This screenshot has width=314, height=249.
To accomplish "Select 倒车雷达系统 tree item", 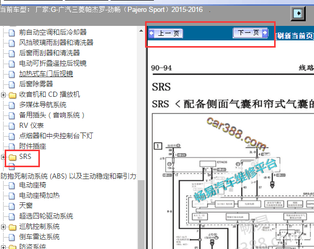I will tap(39, 237).
